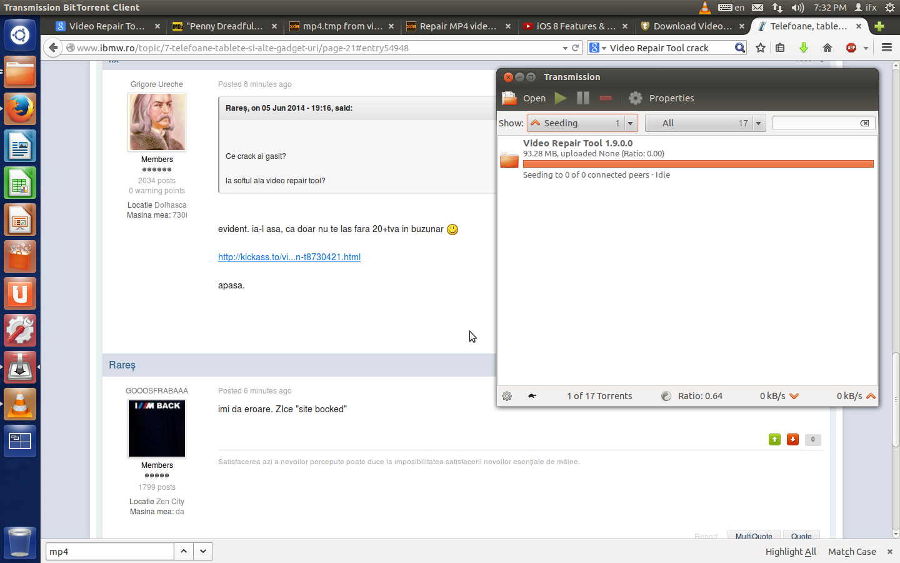Downvote post with red arrow
The width and height of the screenshot is (900, 563).
(792, 439)
